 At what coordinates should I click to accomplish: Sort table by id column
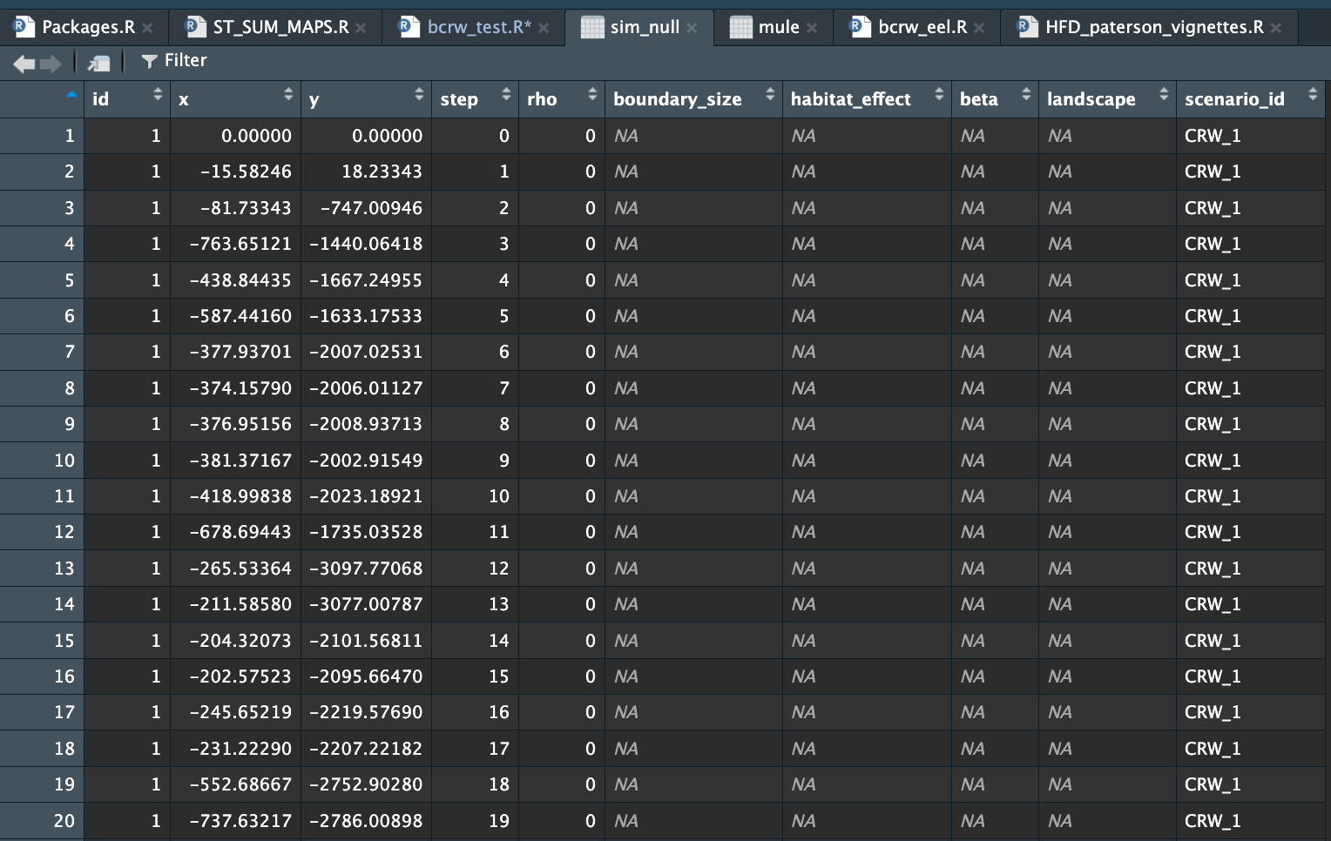[x=158, y=95]
